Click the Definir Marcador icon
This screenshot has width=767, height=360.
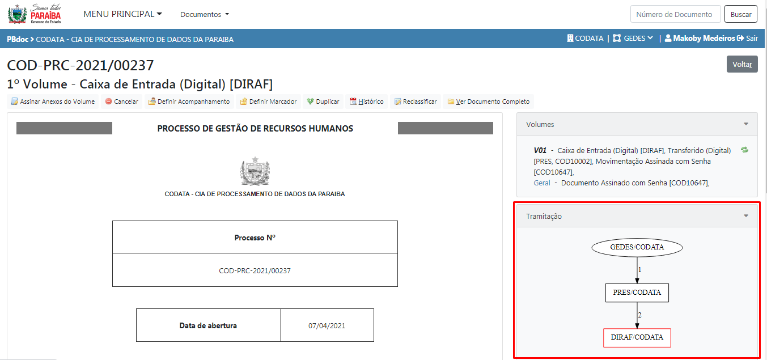tap(244, 102)
